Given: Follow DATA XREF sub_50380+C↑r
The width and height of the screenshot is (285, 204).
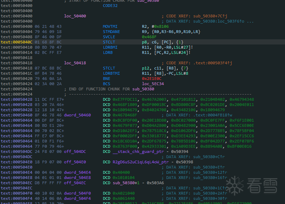Looking at the screenshot, I should (x=209, y=157).
